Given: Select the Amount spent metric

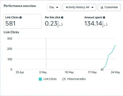Looking at the screenshot, I should [96, 21].
